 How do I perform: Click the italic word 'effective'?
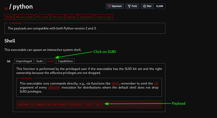pos(56,73)
